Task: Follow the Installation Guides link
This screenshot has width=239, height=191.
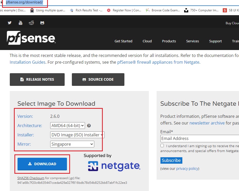Action: coord(28,62)
